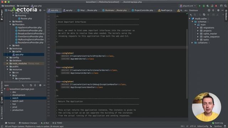228x128 pixels.
Task: Expand the migrations table in Database tree
Action: (x=198, y=28)
